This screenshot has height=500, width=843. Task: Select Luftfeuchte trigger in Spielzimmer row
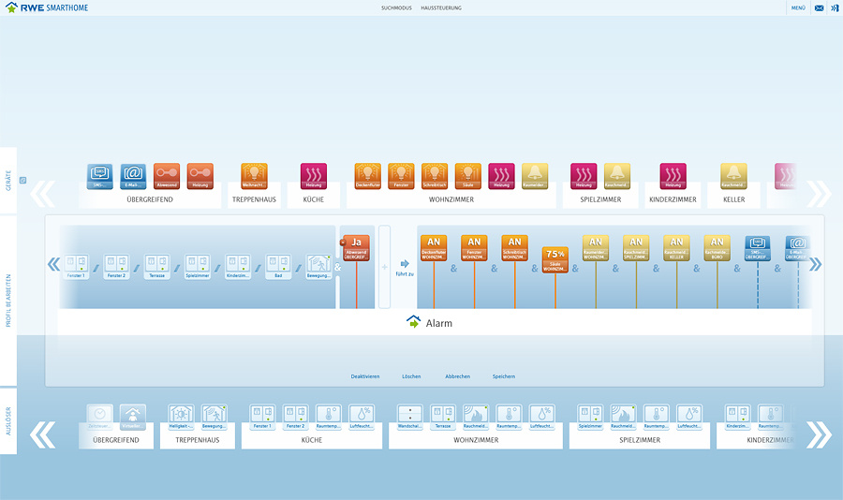point(689,418)
